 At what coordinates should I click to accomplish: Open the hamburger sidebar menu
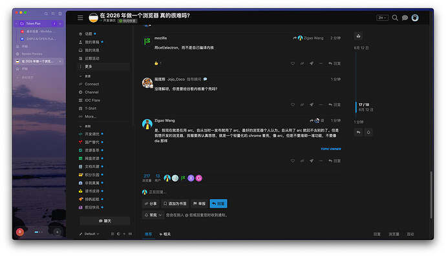click(x=80, y=18)
